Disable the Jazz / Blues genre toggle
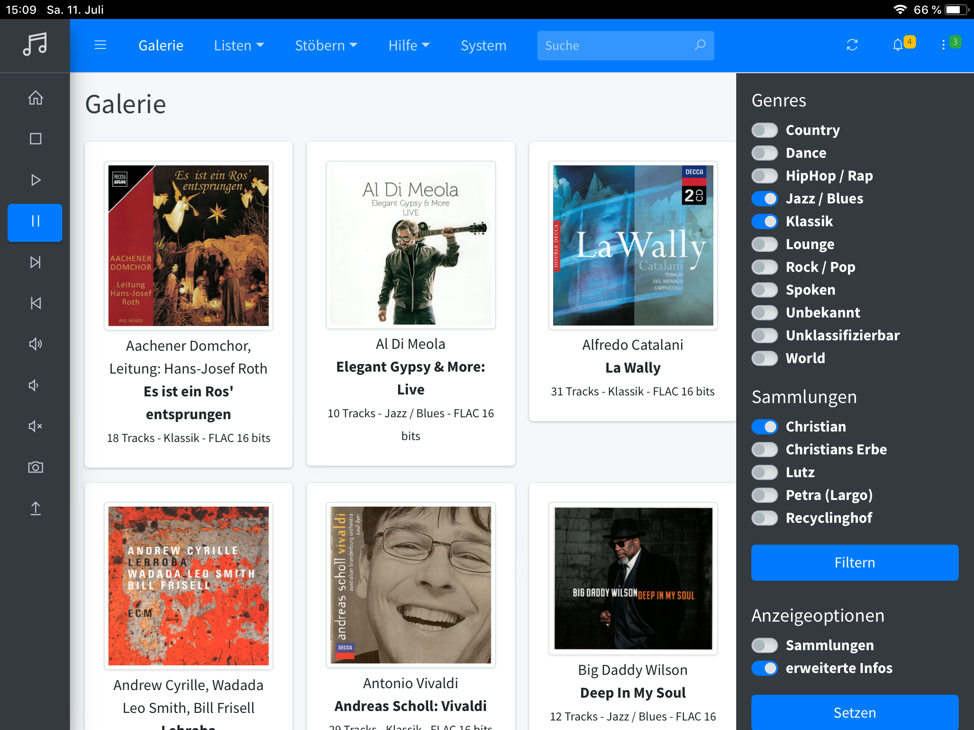This screenshot has height=730, width=974. pos(765,199)
